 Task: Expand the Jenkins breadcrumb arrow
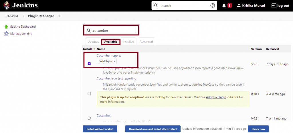pyautogui.click(x=24, y=16)
